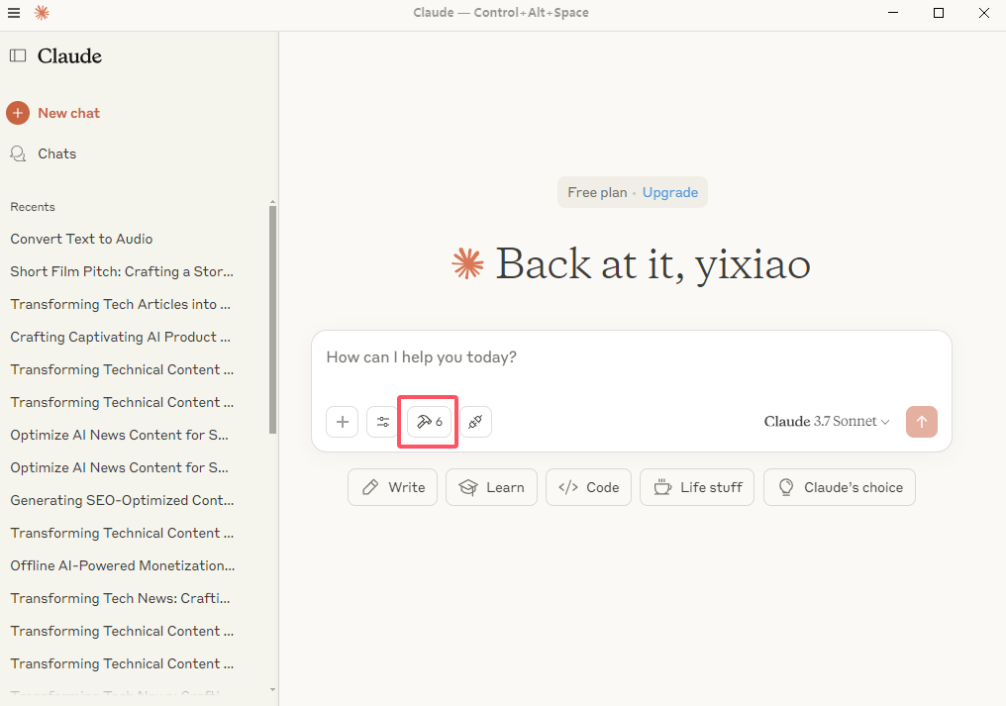Viewport: 1006px width, 706px height.
Task: Focus the 'How can I help you today?' input
Action: pyautogui.click(x=630, y=357)
